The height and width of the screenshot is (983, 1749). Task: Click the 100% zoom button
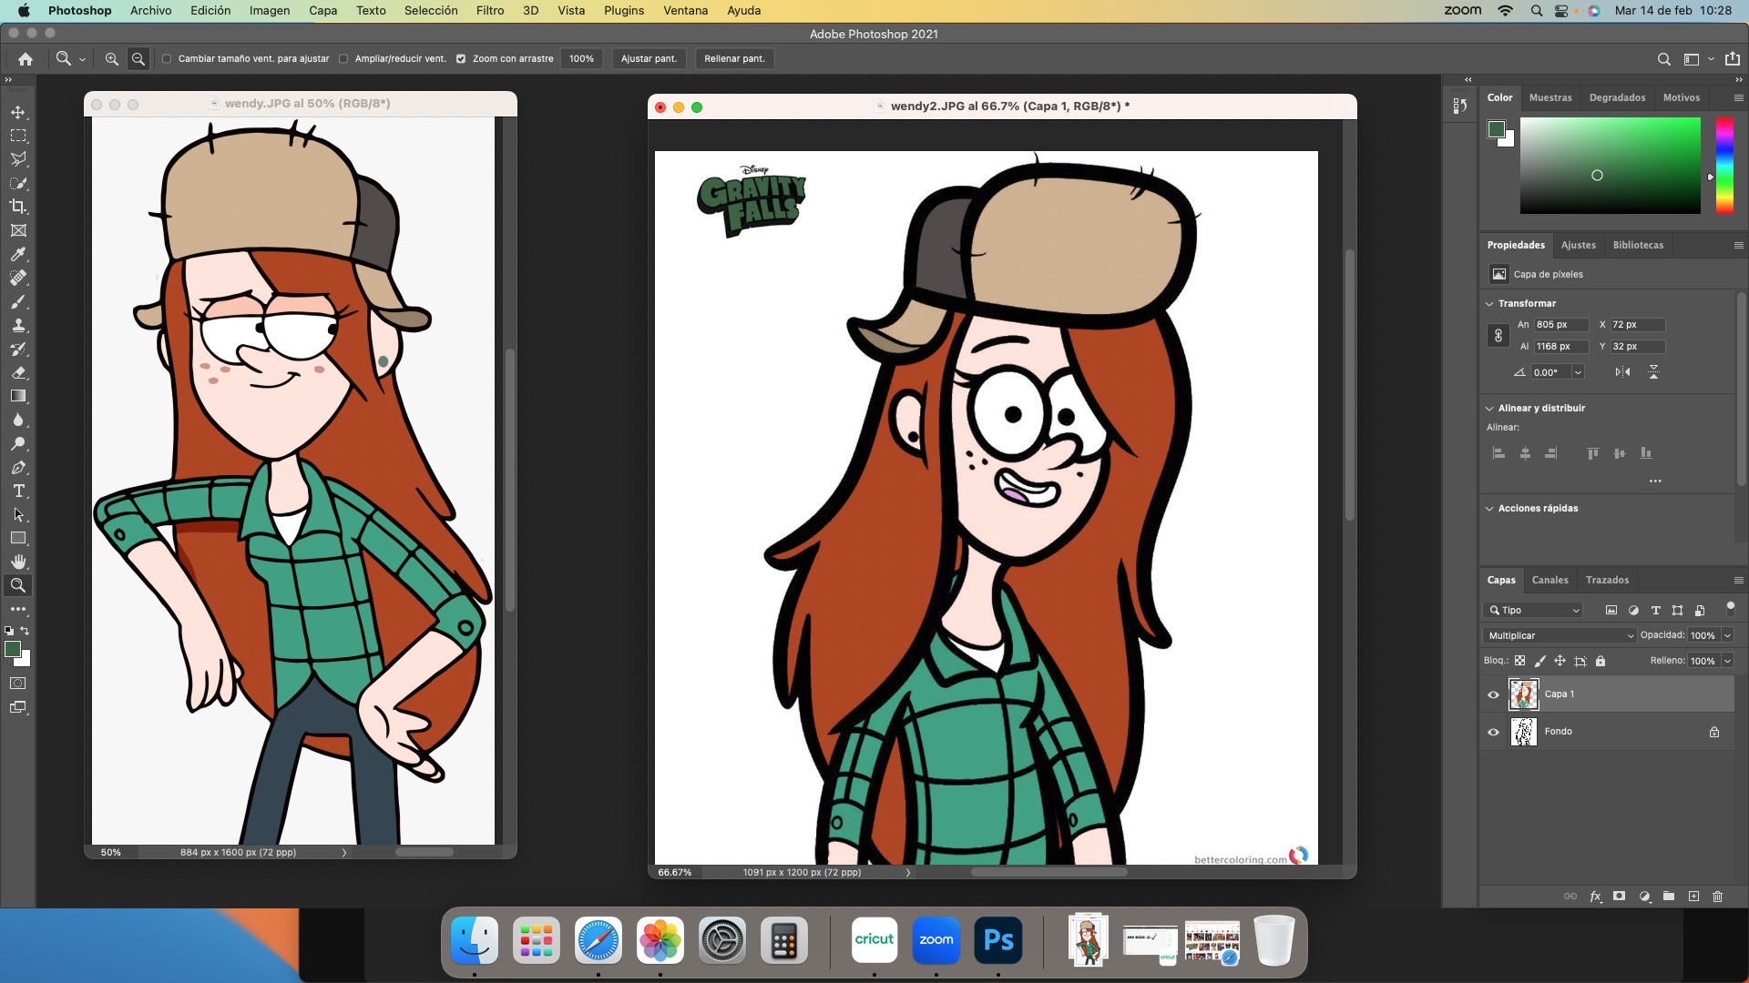(x=581, y=58)
